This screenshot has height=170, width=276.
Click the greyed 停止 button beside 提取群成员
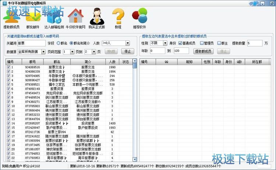pos(223,52)
